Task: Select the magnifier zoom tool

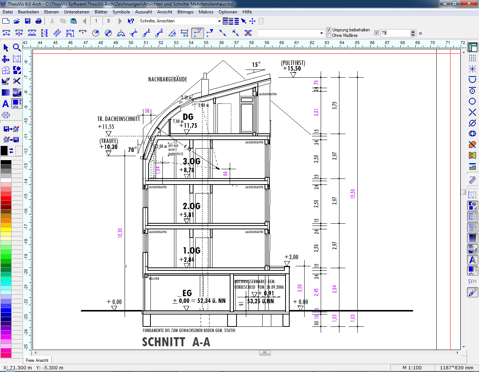Action: pyautogui.click(x=17, y=47)
